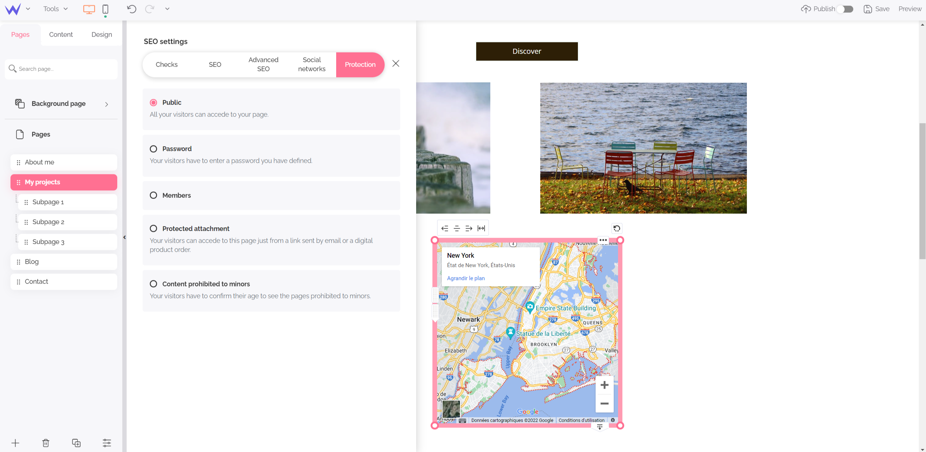Select the Public radio button
The image size is (926, 452).
click(x=153, y=102)
